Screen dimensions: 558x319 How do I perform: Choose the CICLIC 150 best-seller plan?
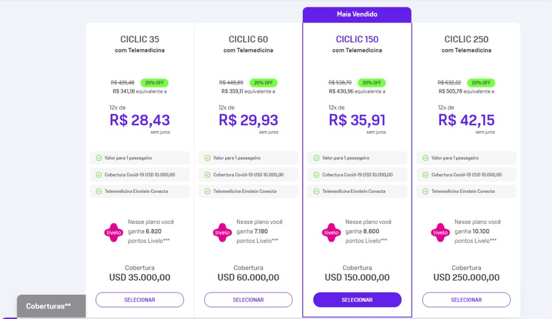coord(357,300)
